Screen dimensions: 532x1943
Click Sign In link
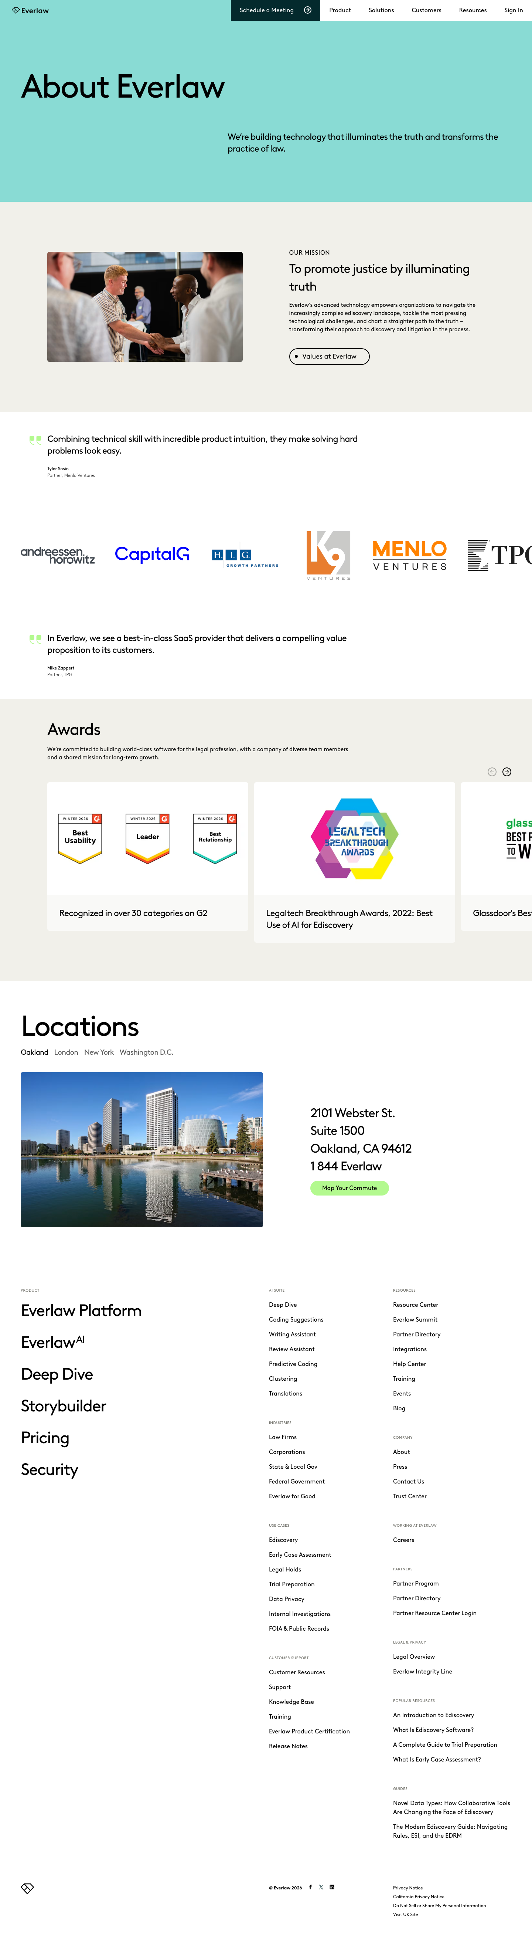tap(513, 11)
